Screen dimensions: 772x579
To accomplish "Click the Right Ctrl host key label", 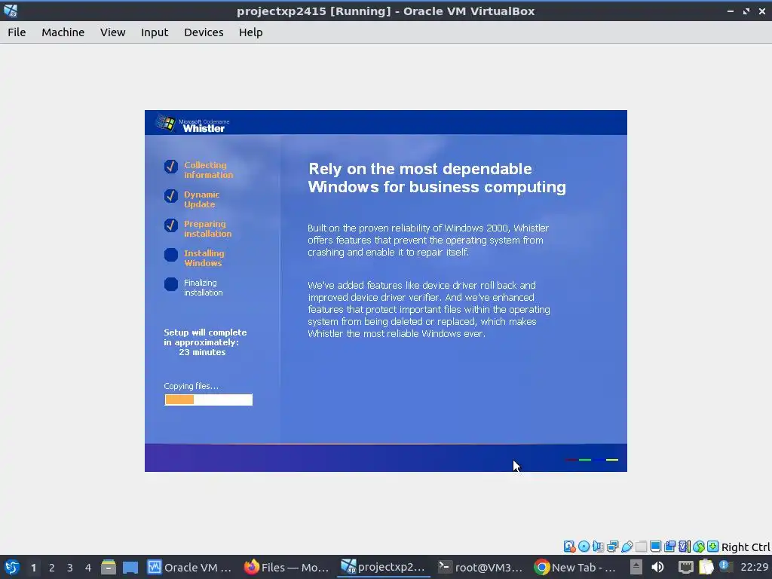I will pos(746,547).
